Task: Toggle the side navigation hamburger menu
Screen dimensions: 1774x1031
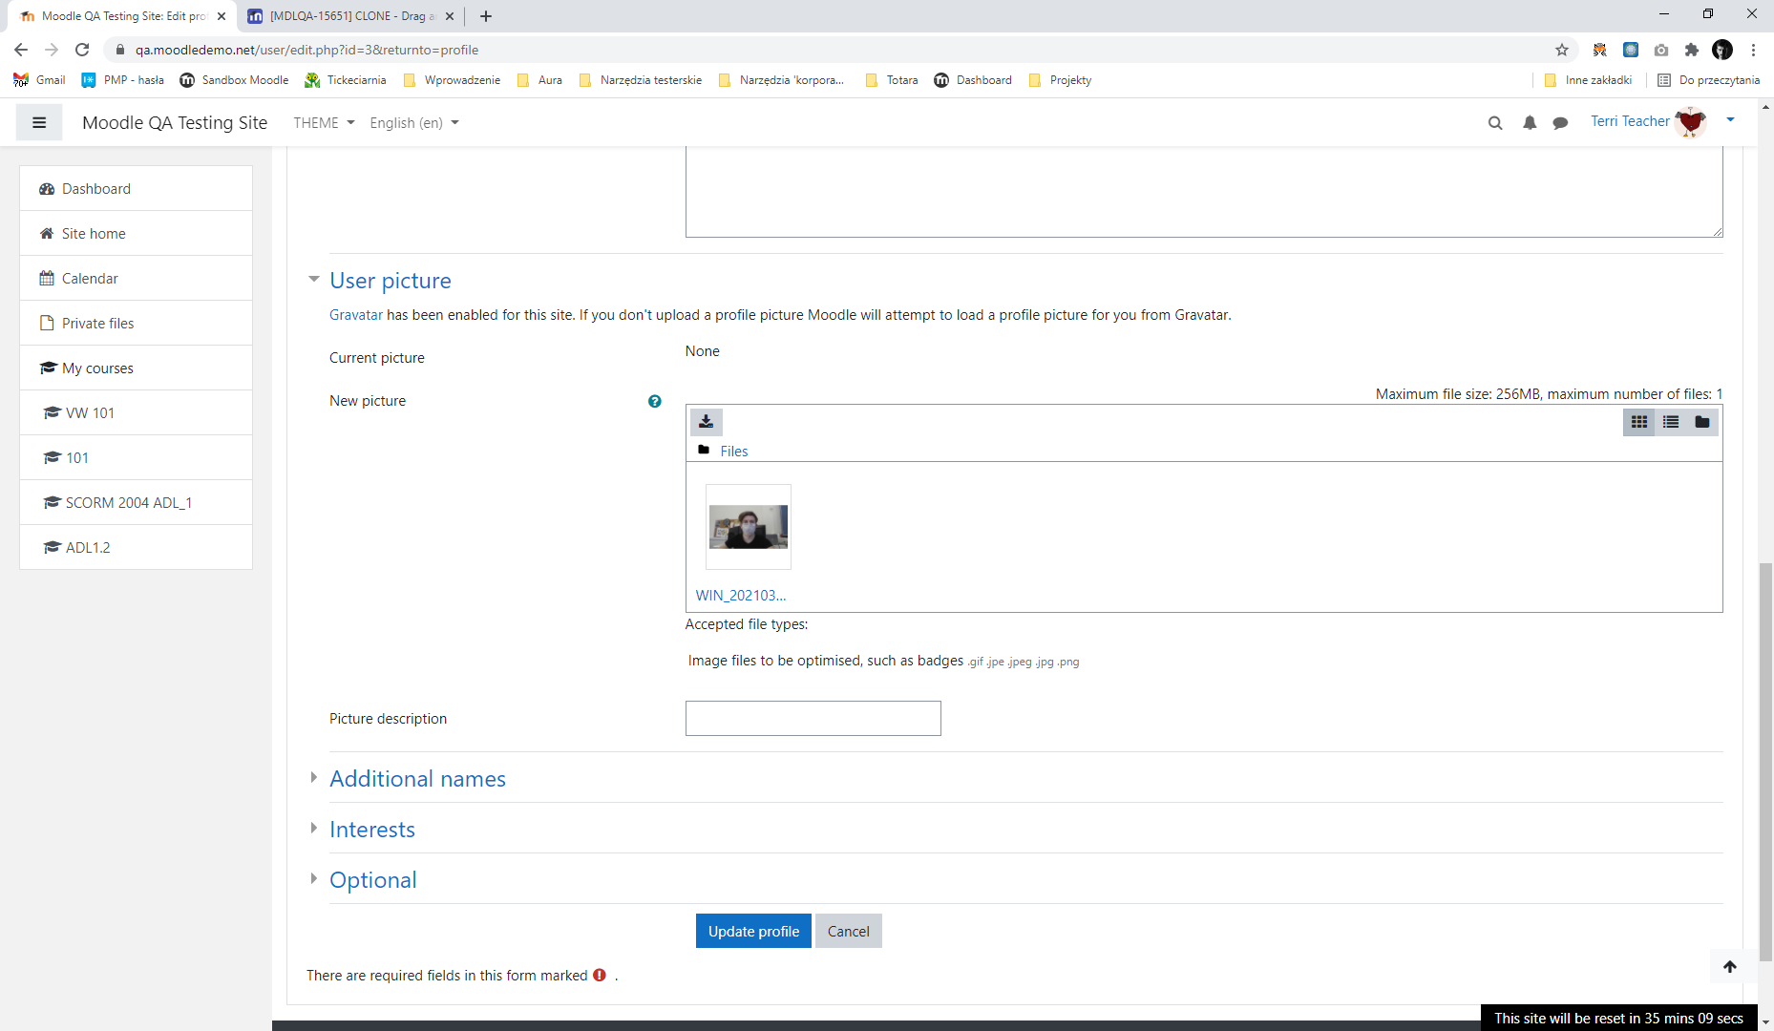Action: [x=39, y=122]
